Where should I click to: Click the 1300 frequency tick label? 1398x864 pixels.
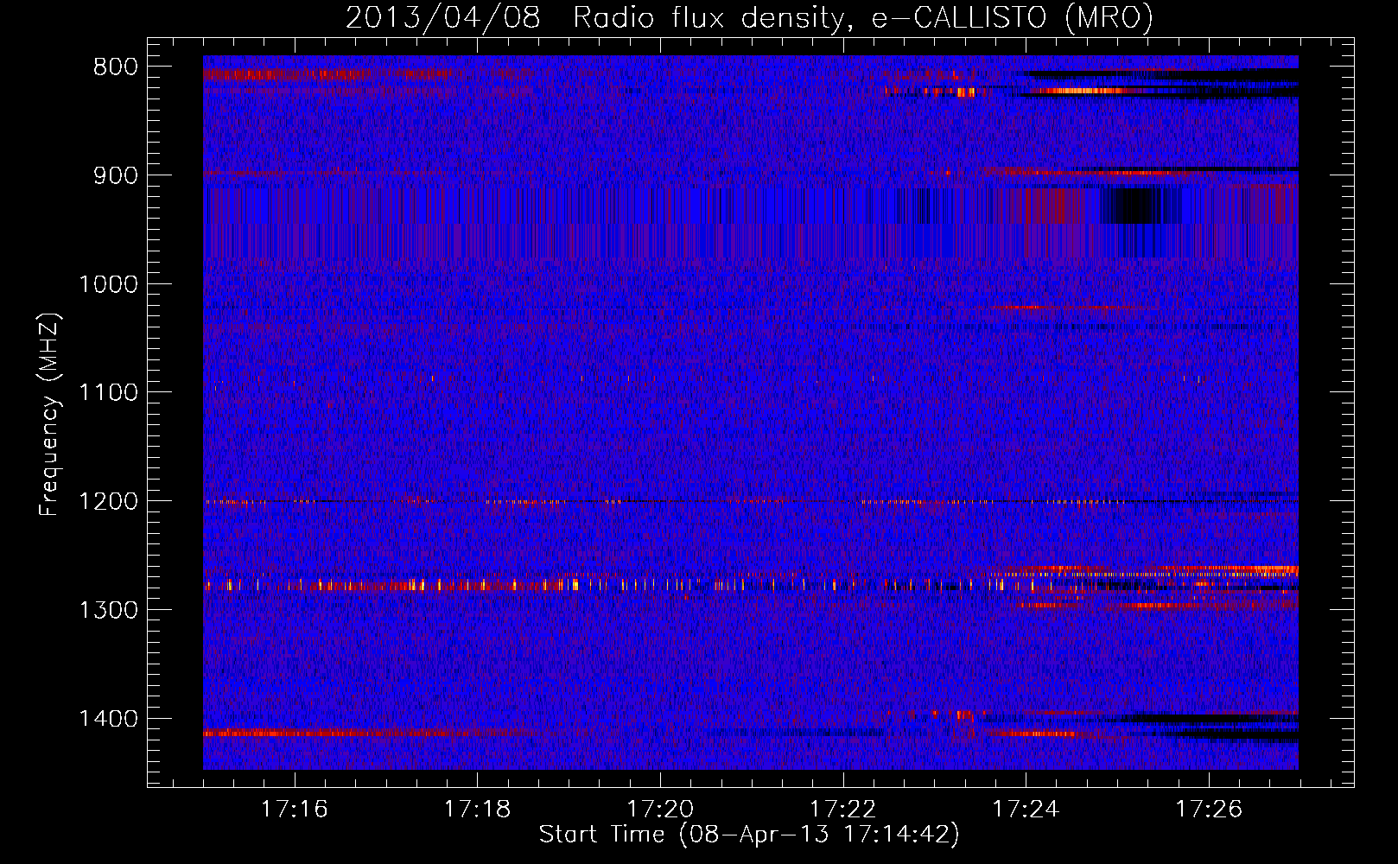pyautogui.click(x=108, y=611)
